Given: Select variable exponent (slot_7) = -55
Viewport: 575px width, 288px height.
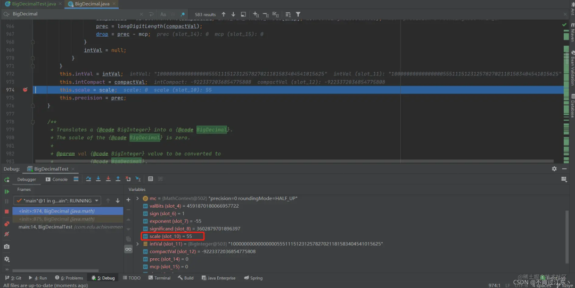Looking at the screenshot, I should (x=172, y=221).
